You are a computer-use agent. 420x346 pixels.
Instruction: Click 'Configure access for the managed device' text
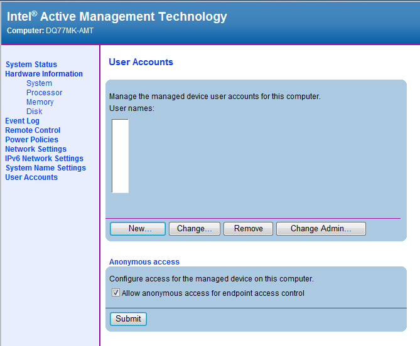click(x=212, y=279)
